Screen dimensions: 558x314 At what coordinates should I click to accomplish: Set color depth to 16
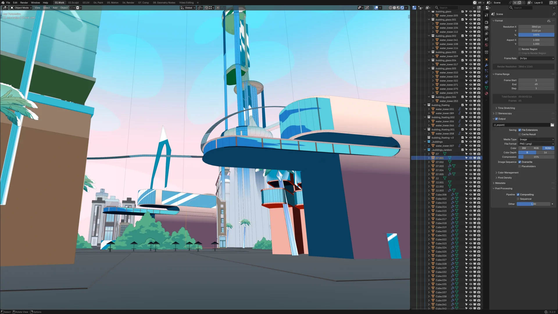pyautogui.click(x=545, y=153)
